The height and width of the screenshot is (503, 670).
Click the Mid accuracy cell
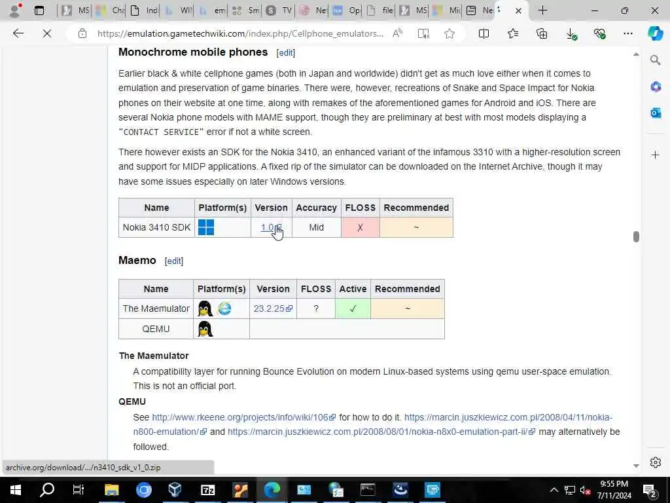(x=316, y=227)
